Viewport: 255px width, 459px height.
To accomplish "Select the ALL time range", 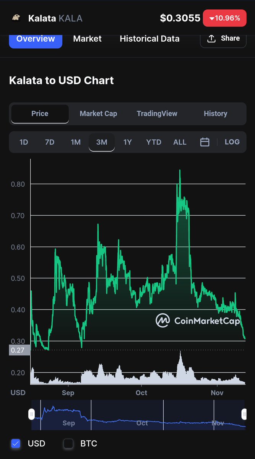I will (x=180, y=142).
